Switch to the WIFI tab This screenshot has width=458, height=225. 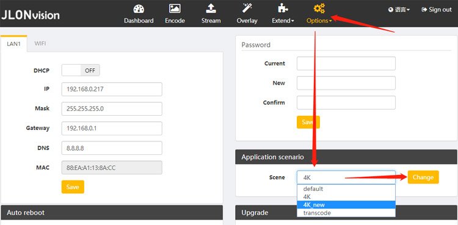pyautogui.click(x=40, y=43)
